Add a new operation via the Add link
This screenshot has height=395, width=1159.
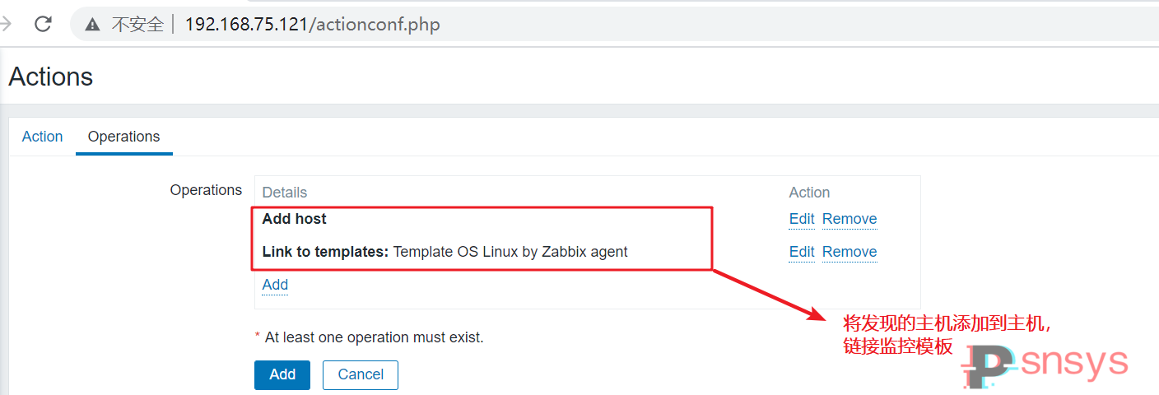tap(275, 285)
